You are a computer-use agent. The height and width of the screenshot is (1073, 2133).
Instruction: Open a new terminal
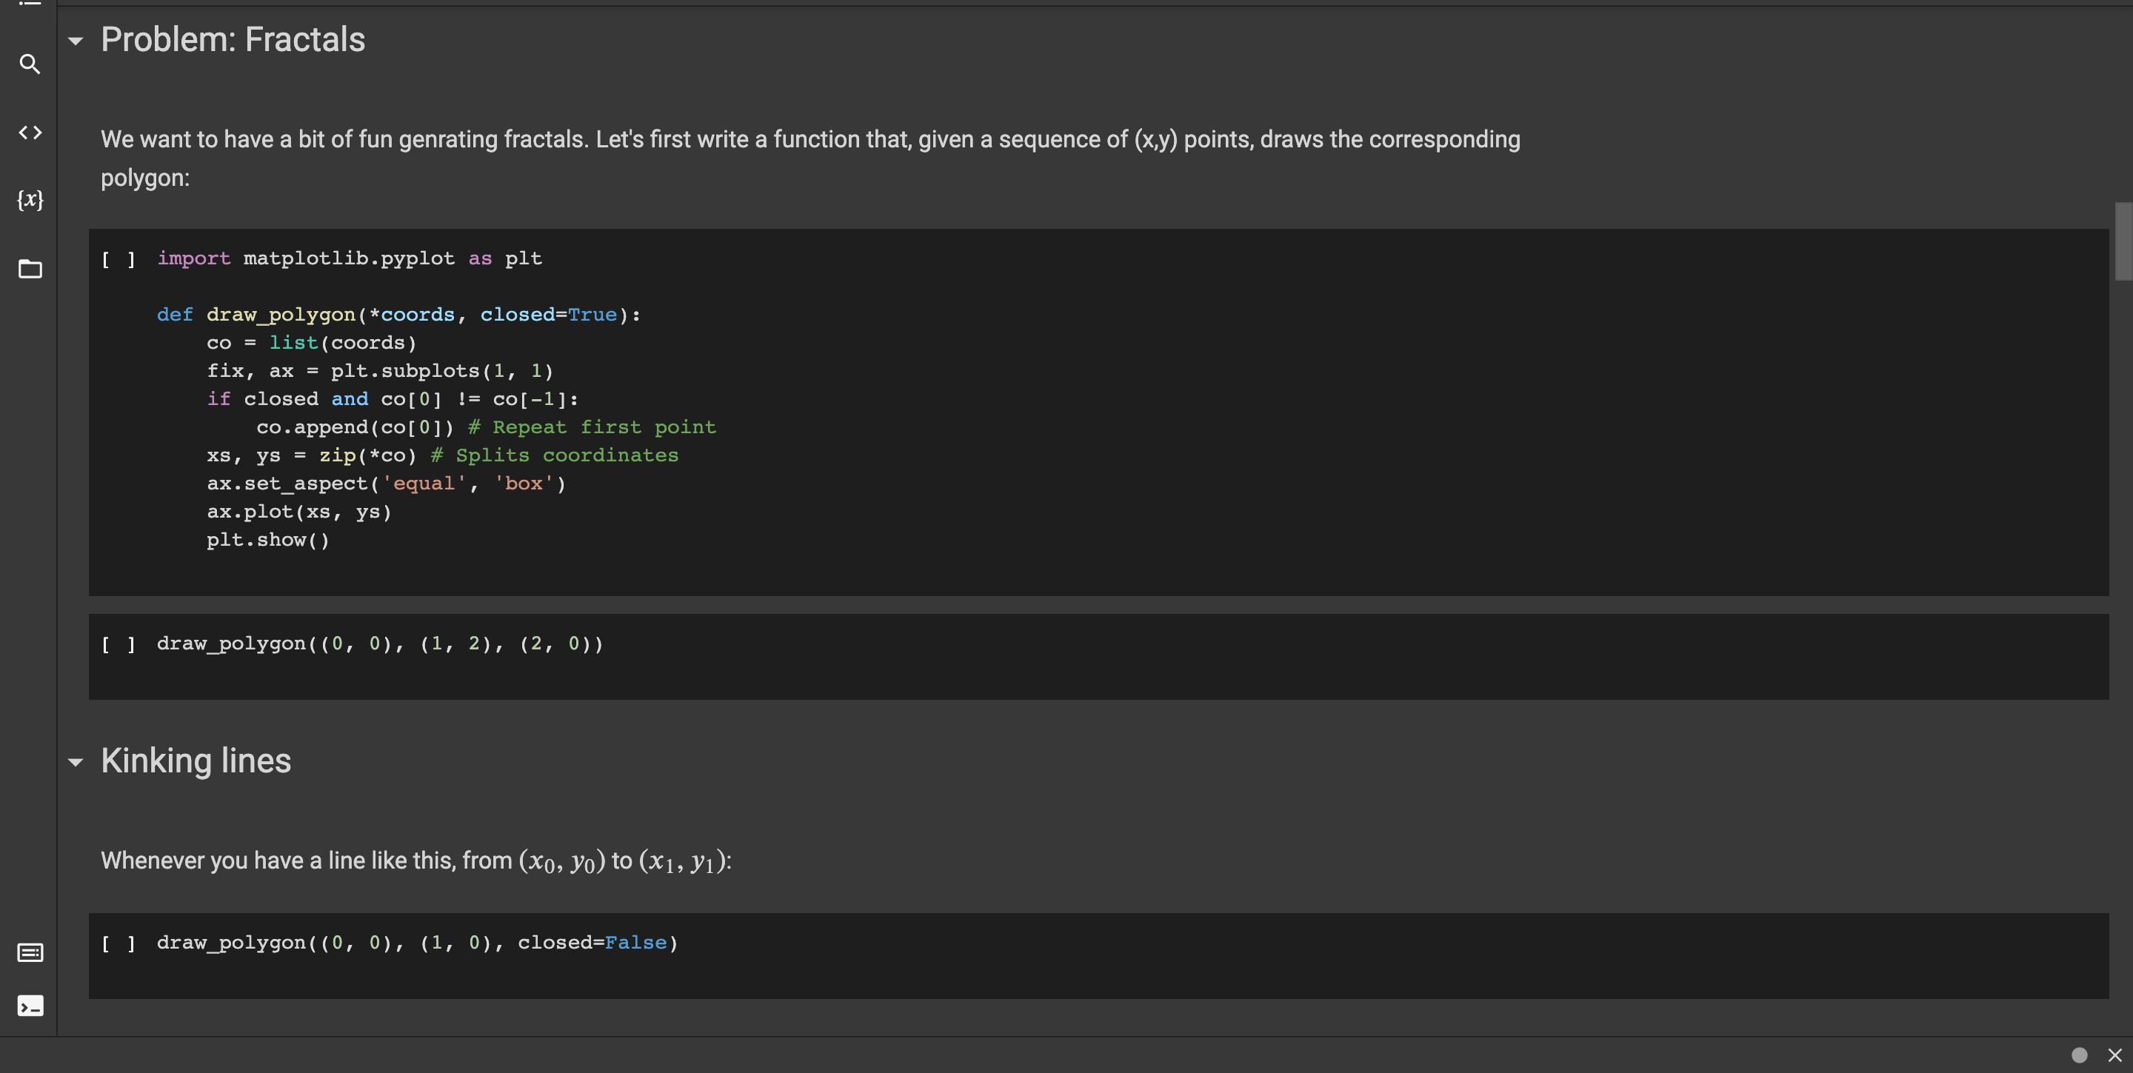[30, 1007]
